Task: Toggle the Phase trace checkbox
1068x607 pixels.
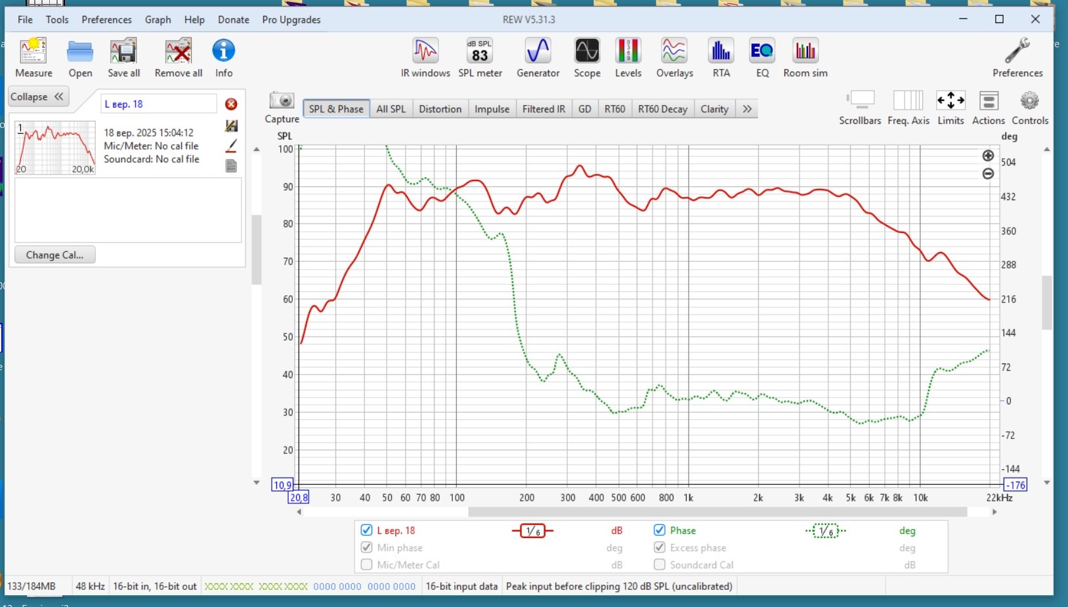Action: pos(660,530)
